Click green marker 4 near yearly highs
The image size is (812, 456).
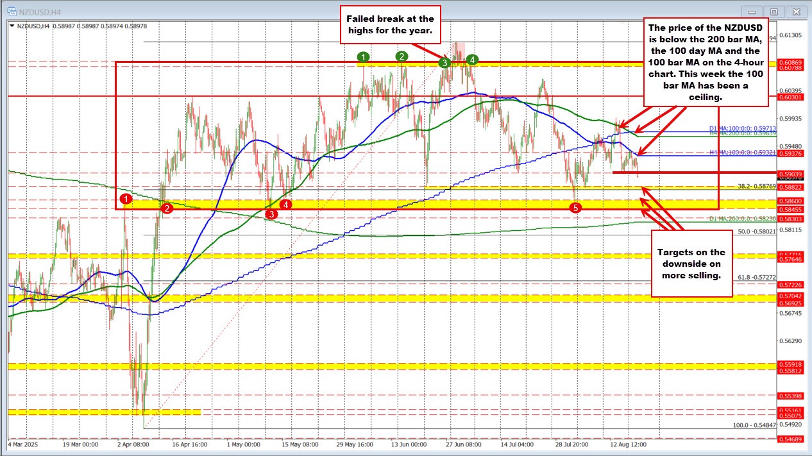click(x=472, y=60)
